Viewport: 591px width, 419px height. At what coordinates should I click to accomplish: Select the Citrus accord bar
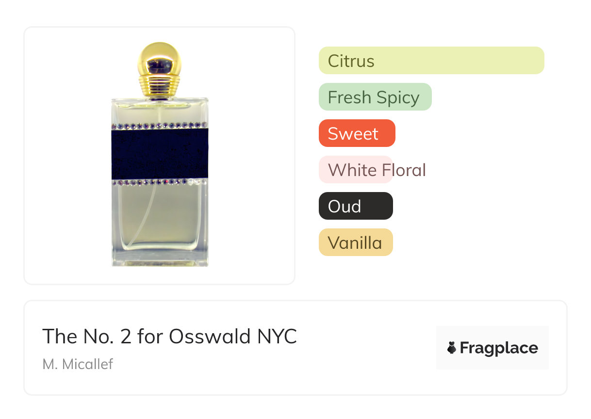(431, 61)
